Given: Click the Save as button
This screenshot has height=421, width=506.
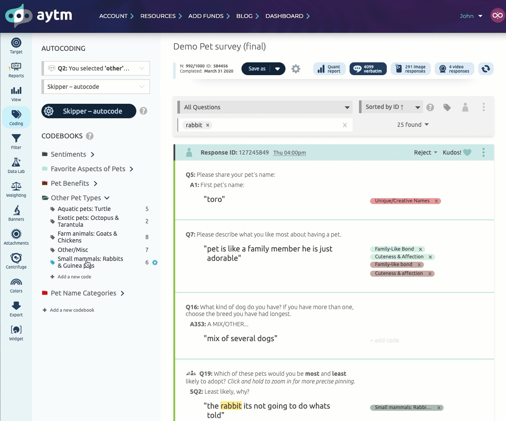Looking at the screenshot, I should click(257, 69).
